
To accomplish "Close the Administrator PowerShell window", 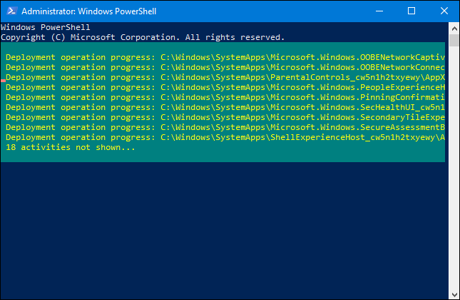I will (443, 11).
